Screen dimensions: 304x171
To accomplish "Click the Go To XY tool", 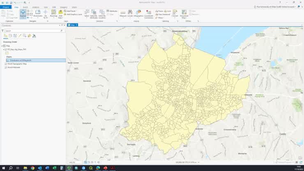I will pos(46,14).
